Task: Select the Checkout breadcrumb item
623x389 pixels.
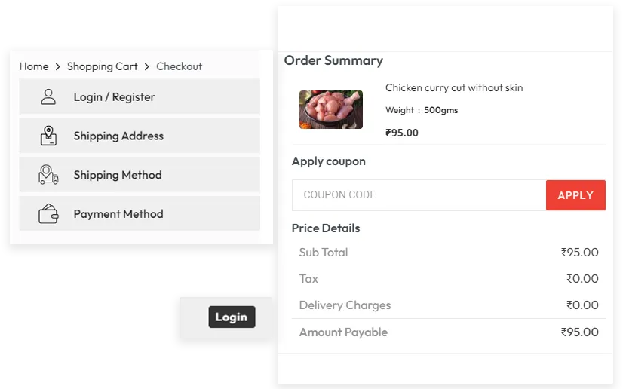Action: (179, 66)
